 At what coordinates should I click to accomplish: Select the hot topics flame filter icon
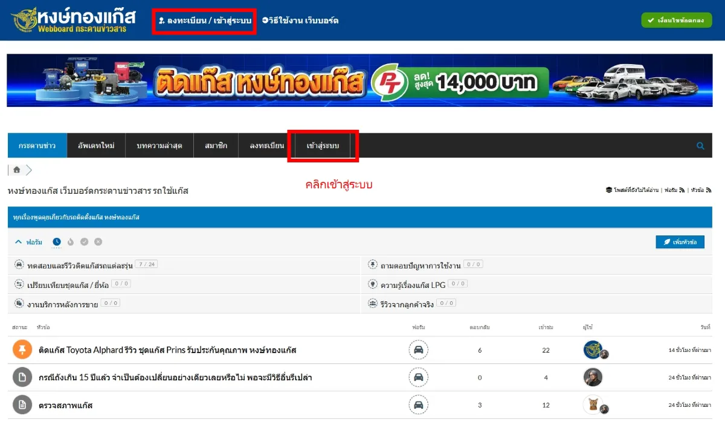pos(70,241)
